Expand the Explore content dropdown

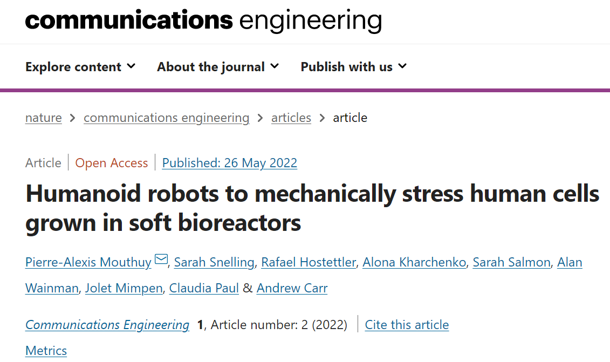point(80,67)
